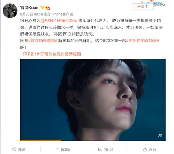Play the video by clicking its frame
The image size is (174, 154).
(93, 99)
